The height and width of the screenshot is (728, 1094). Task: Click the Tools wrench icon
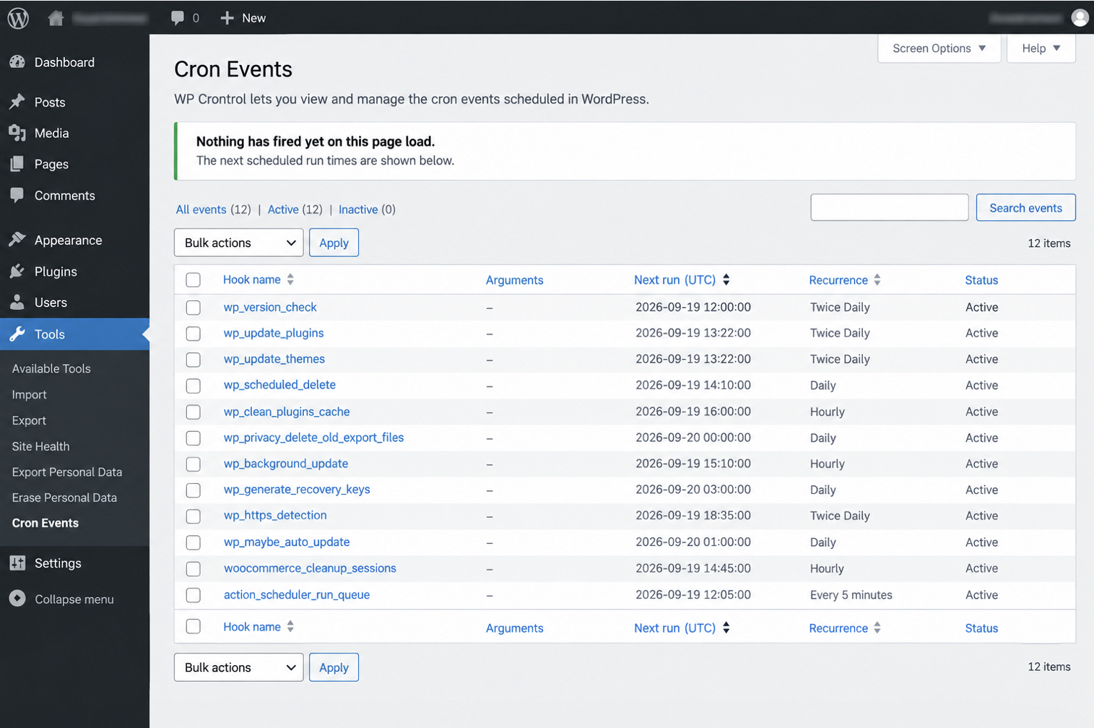17,334
